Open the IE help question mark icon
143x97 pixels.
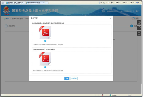[137, 3]
